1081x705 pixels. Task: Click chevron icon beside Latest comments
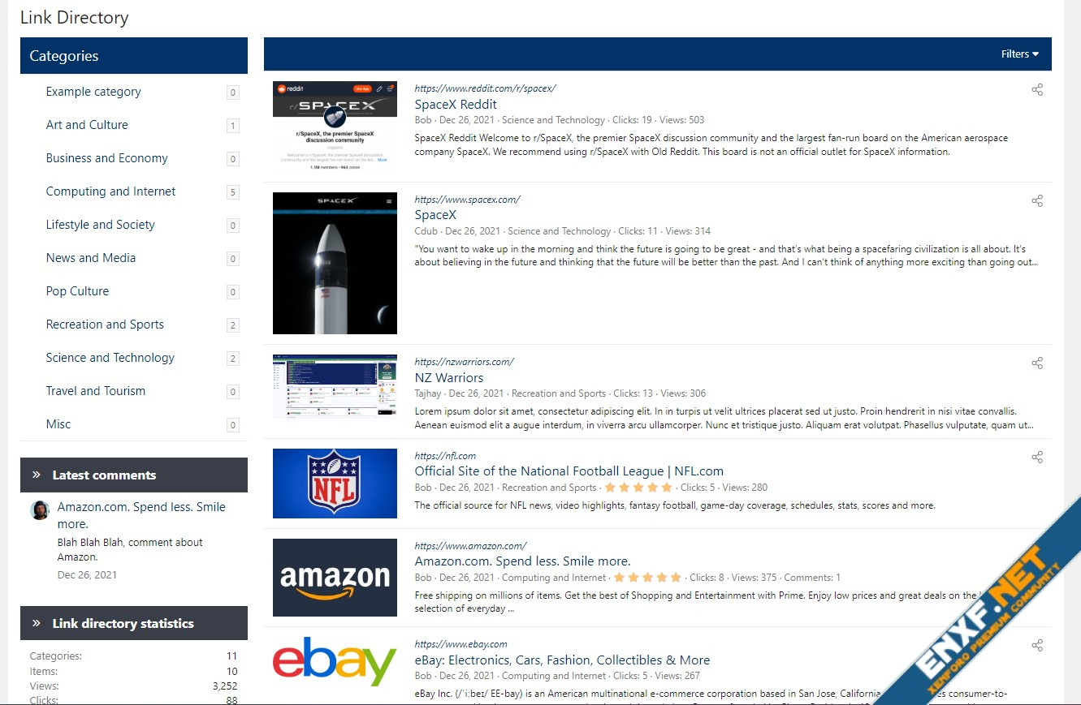37,475
